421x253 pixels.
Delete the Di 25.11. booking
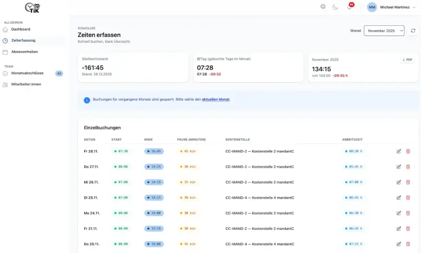(x=408, y=198)
